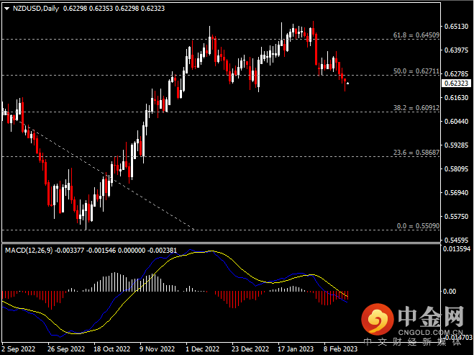Click the 8 Feb 2023 date label
The height and width of the screenshot is (355, 474).
pos(339,348)
